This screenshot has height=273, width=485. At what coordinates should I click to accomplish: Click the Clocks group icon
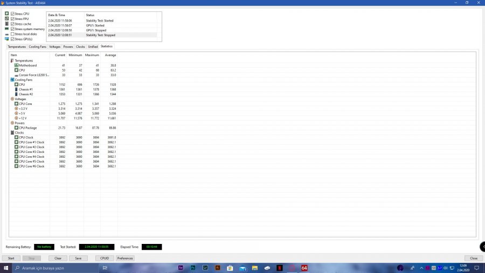(12, 132)
